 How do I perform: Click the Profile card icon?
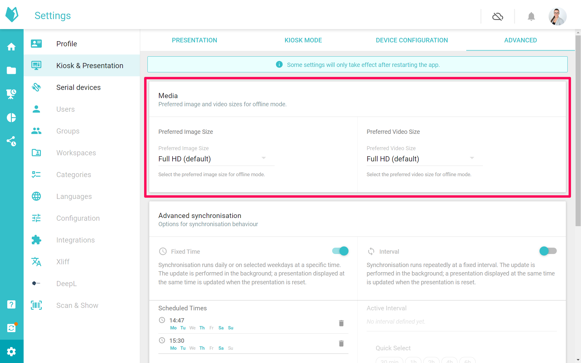[x=36, y=44]
